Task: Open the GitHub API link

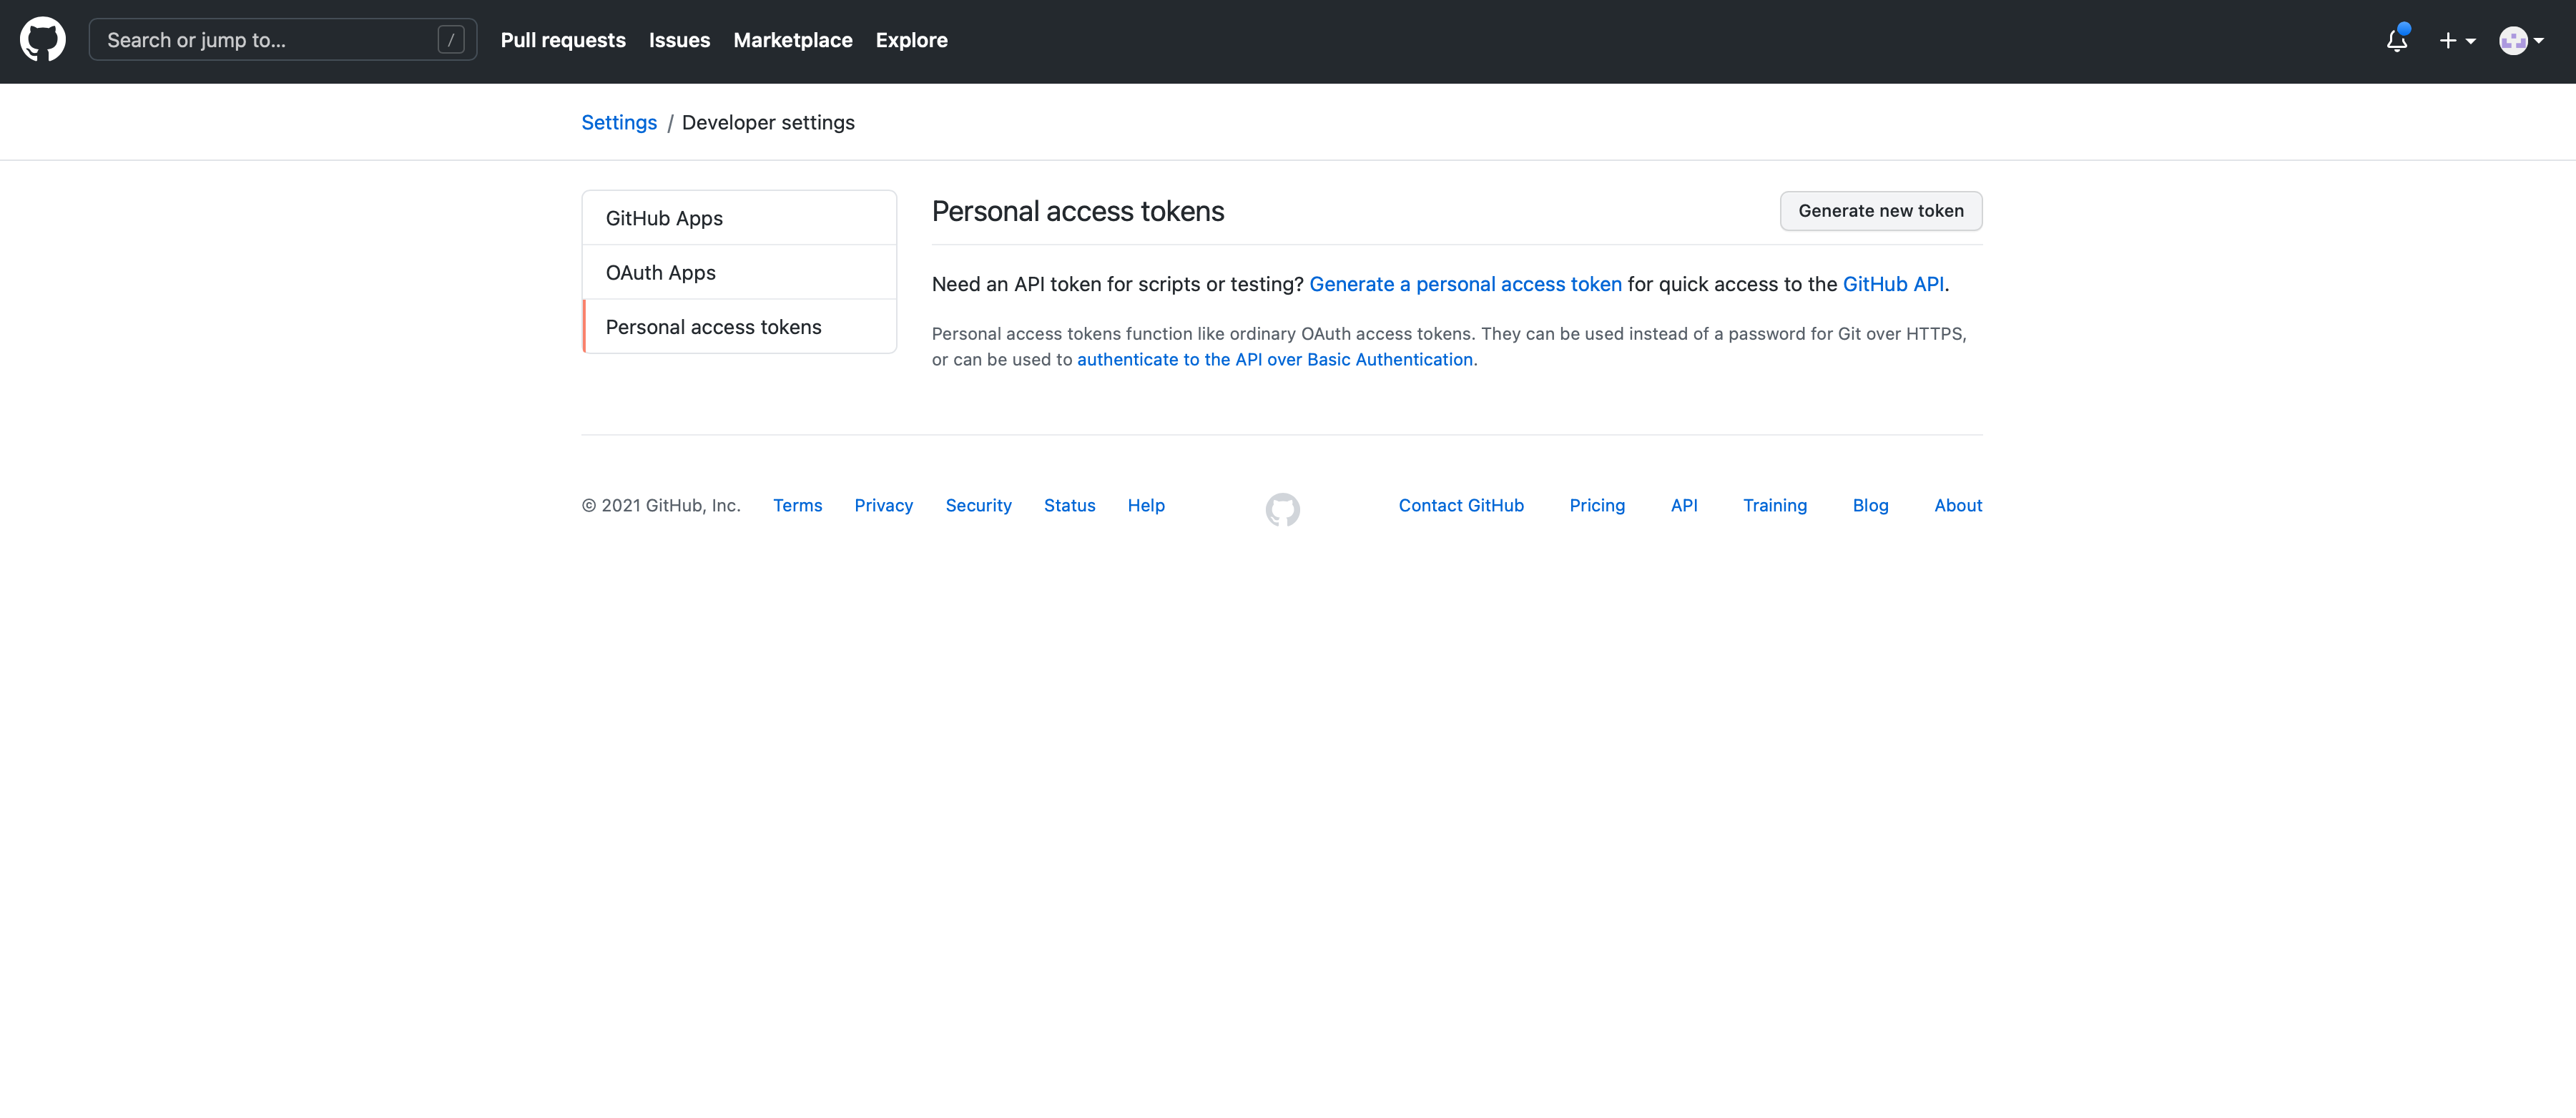Action: click(1893, 284)
